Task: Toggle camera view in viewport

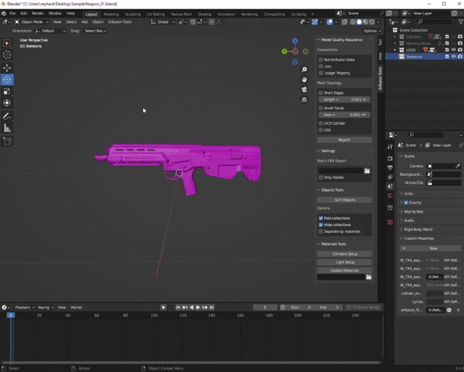Action: [x=304, y=89]
